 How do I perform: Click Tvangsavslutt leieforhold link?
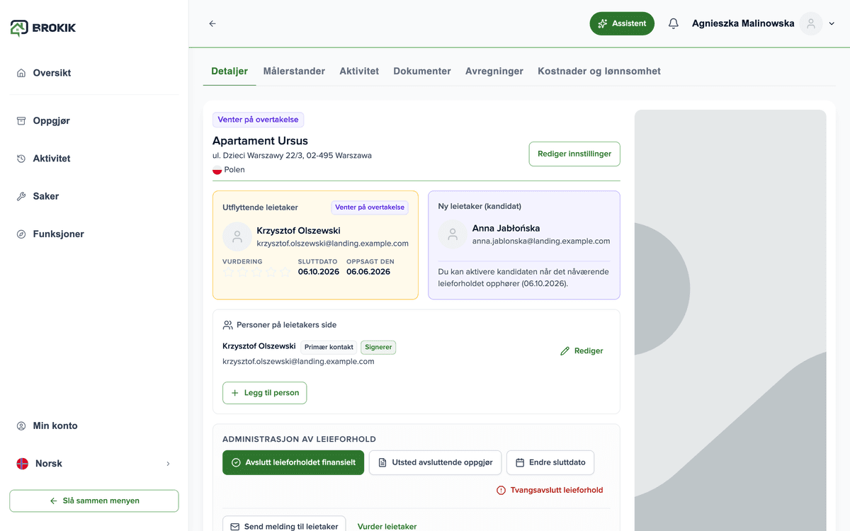(x=550, y=490)
